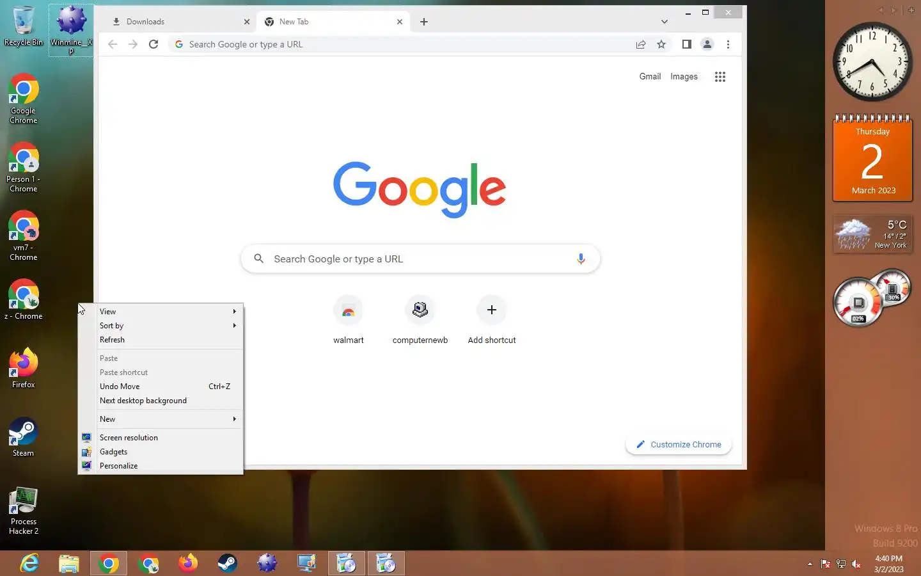921x576 pixels.
Task: Minimize the Chrome window
Action: pos(688,12)
